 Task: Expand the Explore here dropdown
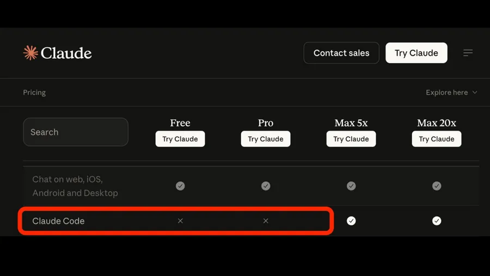point(451,93)
